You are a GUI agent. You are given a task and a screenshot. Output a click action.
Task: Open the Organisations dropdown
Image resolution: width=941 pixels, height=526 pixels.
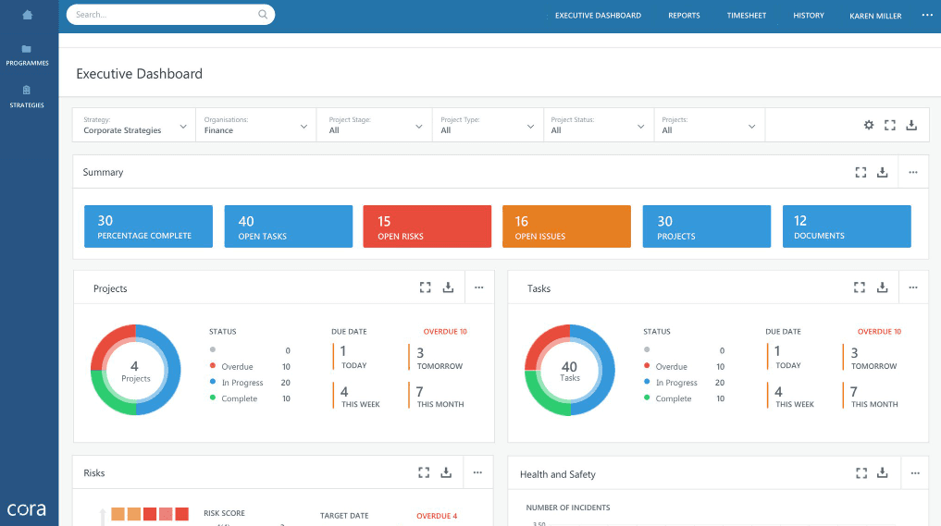point(255,126)
